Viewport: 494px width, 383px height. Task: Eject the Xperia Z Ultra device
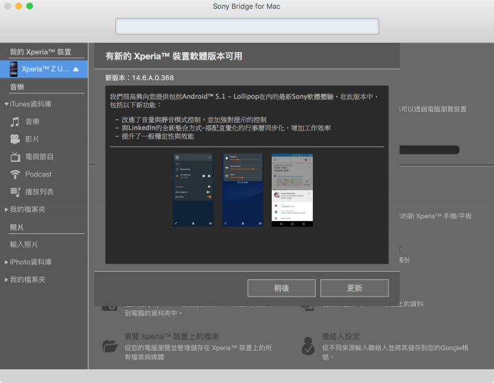[76, 69]
